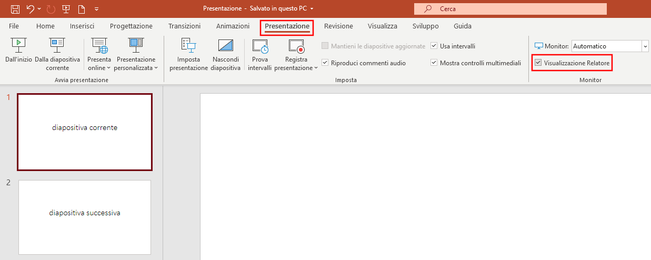Open the Visualizza tab

pos(383,26)
